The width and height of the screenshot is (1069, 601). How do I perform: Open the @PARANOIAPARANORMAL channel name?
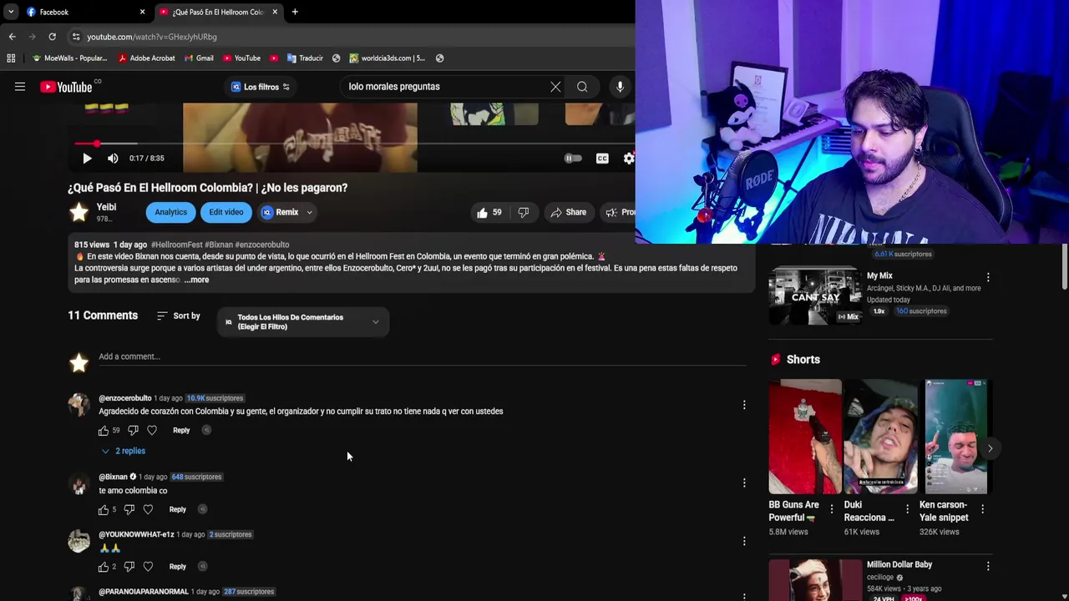144,592
